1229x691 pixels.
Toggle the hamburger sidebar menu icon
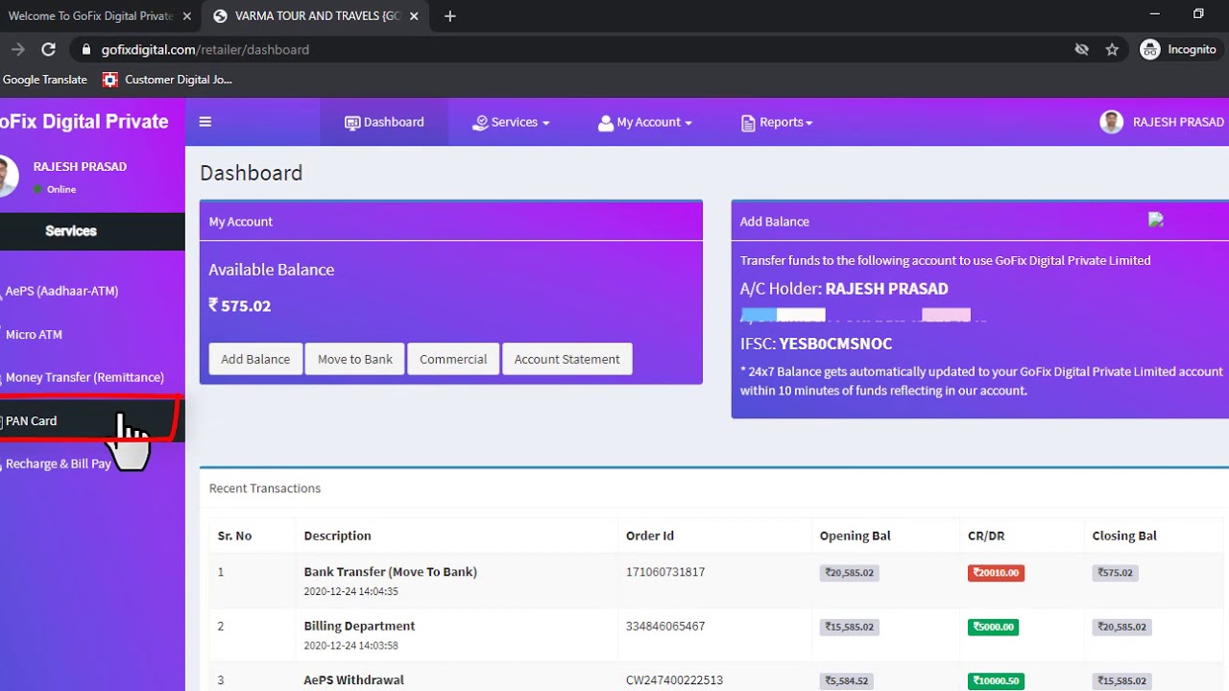205,122
